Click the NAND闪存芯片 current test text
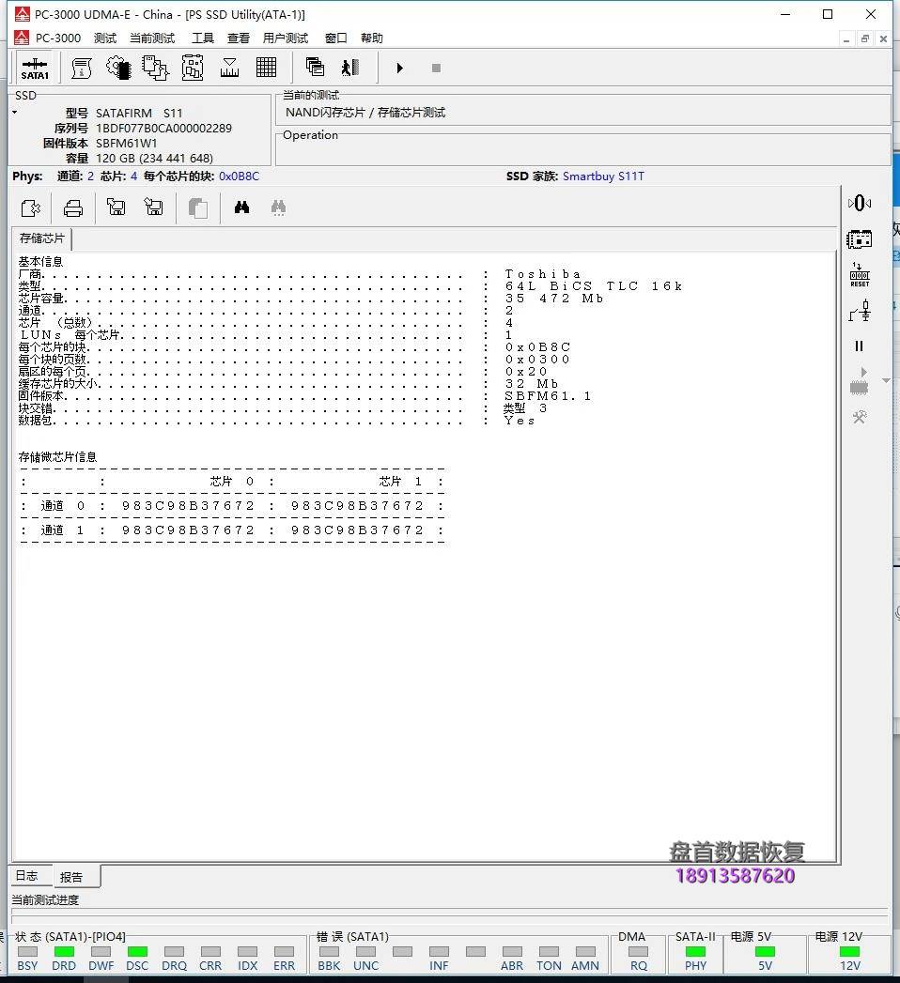 tap(365, 113)
